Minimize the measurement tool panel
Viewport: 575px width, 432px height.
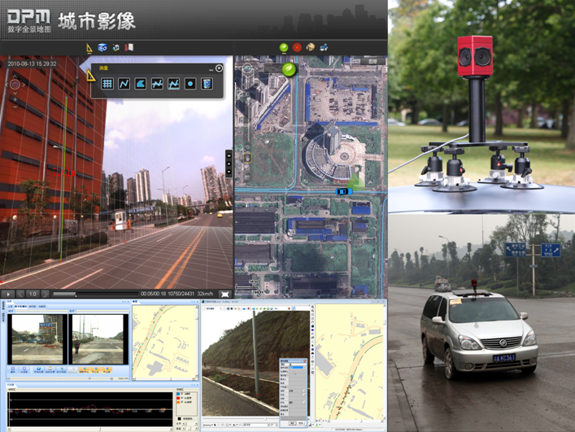coord(210,69)
